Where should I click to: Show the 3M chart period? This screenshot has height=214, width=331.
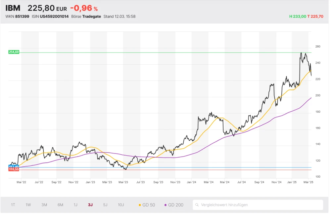(x=44, y=205)
